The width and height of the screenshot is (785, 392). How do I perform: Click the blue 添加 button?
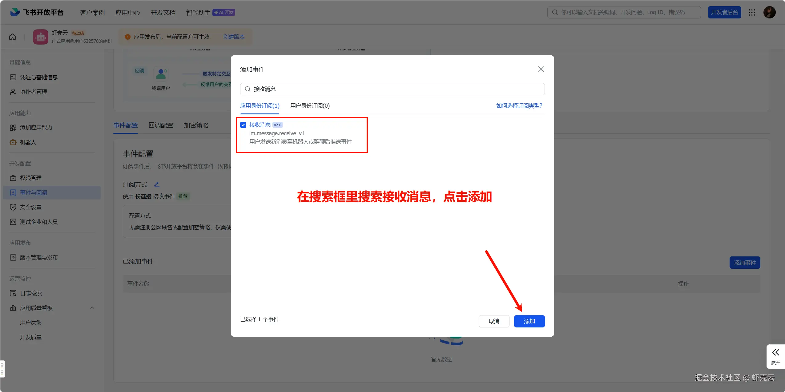(x=529, y=321)
